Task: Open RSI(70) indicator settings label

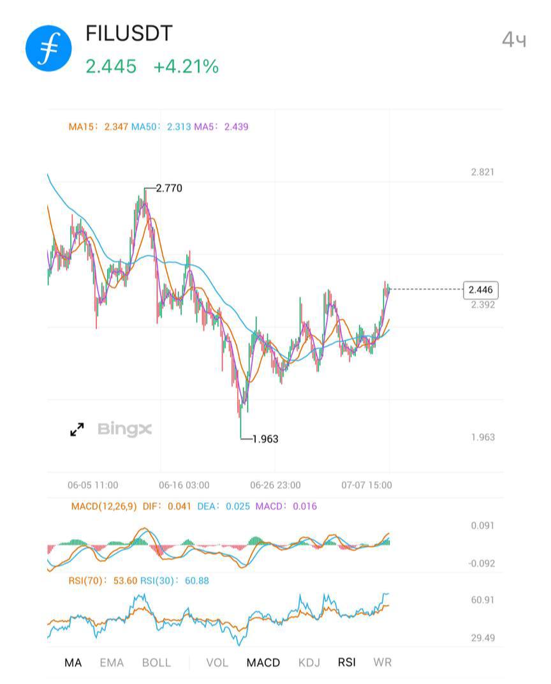Action: click(87, 581)
